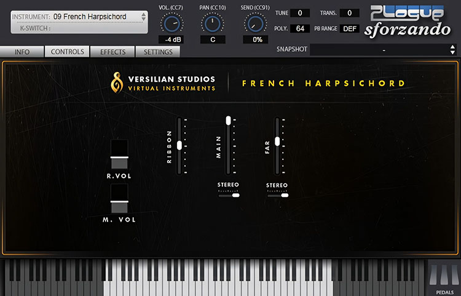Switch to the INFO tab
The width and height of the screenshot is (461, 296).
(22, 52)
